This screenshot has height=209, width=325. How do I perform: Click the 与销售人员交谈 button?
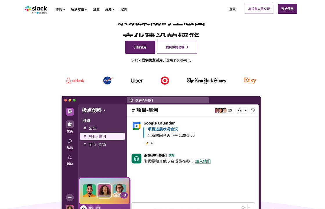click(259, 9)
